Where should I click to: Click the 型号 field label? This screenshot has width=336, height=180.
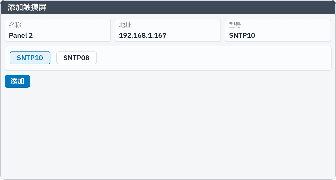tap(235, 25)
